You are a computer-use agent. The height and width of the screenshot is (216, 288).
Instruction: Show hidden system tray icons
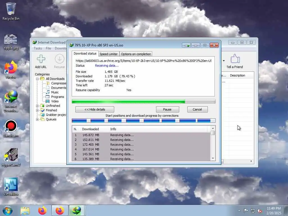coord(239,211)
